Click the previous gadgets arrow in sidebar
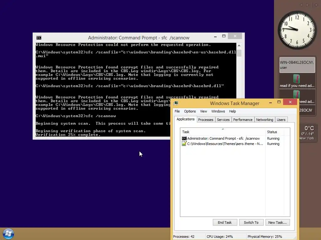Image resolution: width=321 pixels, height=240 pixels. (301, 5)
